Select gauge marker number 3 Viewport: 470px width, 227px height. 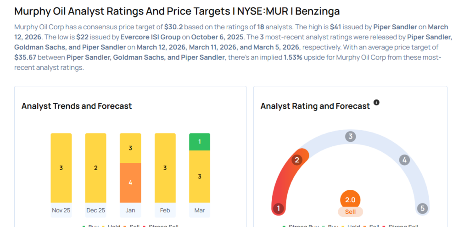pyautogui.click(x=350, y=136)
